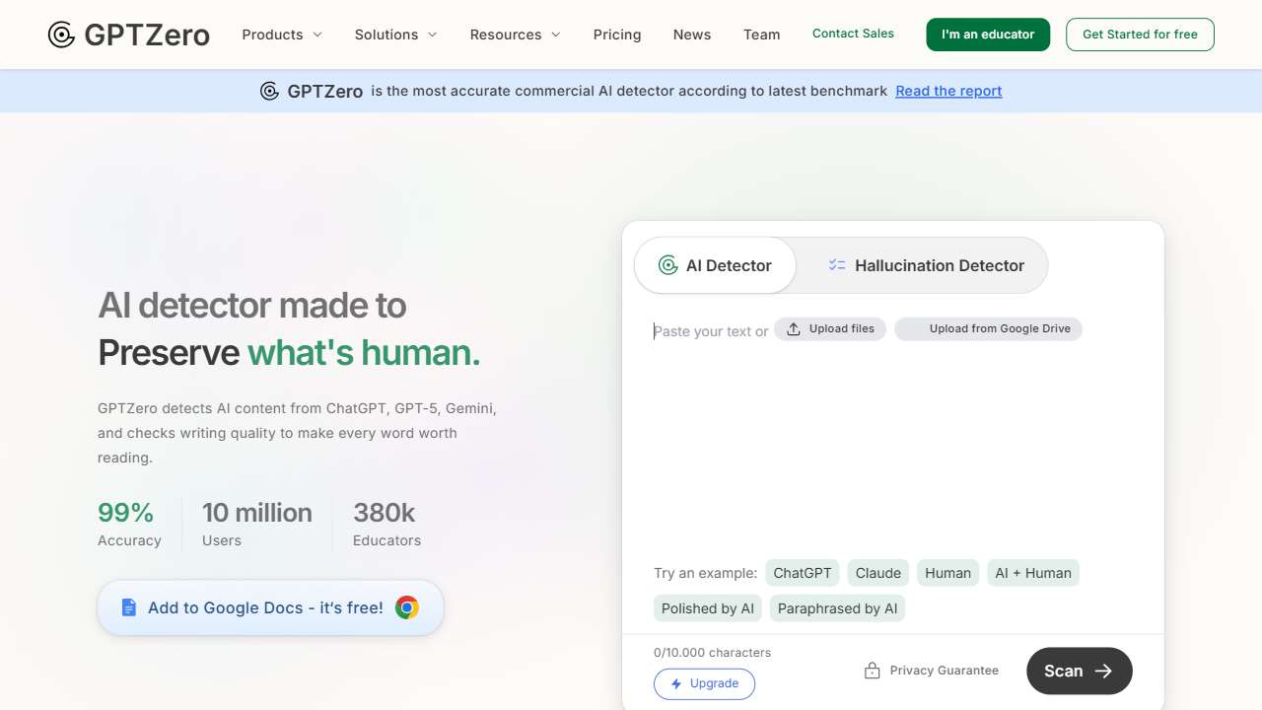This screenshot has height=710, width=1262.
Task: Click the arrow icon on the Scan button
Action: (x=1100, y=671)
